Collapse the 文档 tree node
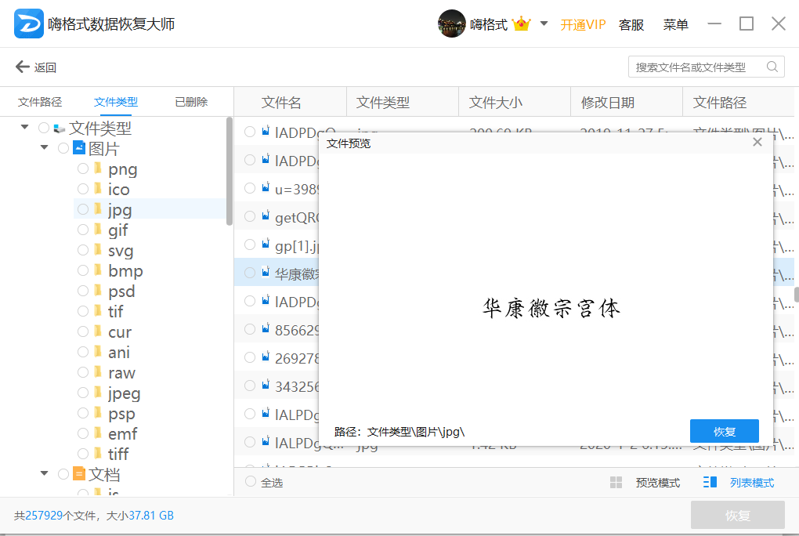 pos(45,473)
